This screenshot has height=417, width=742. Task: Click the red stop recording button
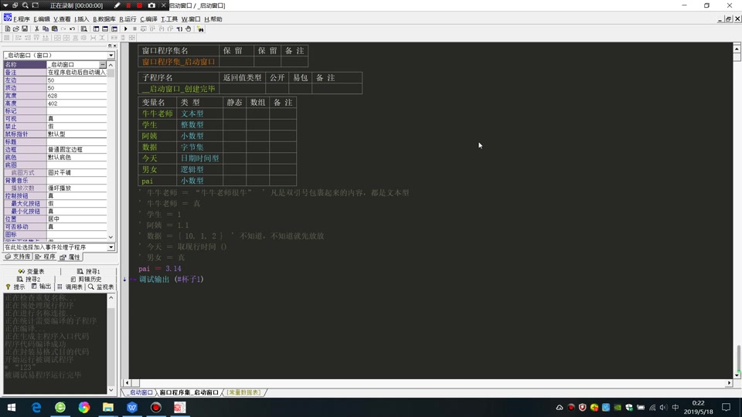coord(140,5)
